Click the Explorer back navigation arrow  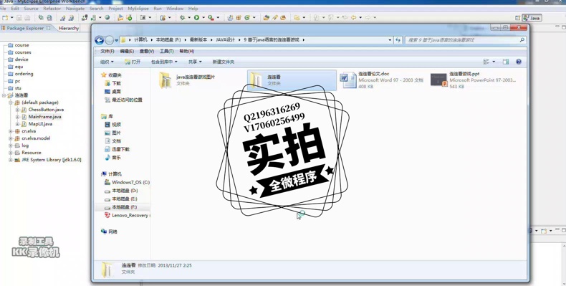tap(99, 40)
